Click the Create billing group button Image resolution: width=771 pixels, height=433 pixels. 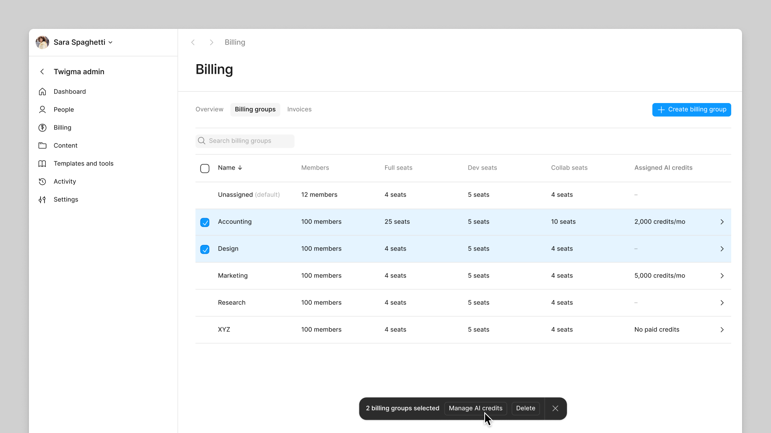[x=691, y=109]
